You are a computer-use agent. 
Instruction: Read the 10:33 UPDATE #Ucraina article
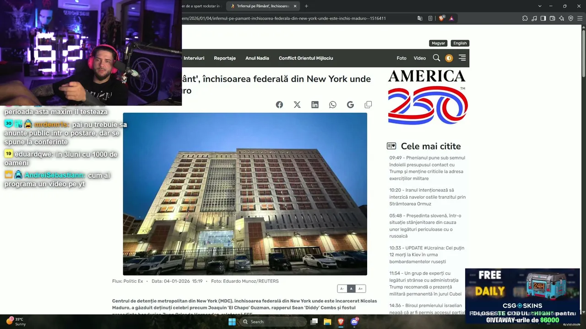click(427, 255)
